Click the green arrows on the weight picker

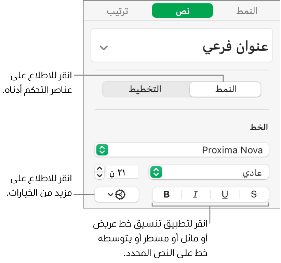coord(156,172)
